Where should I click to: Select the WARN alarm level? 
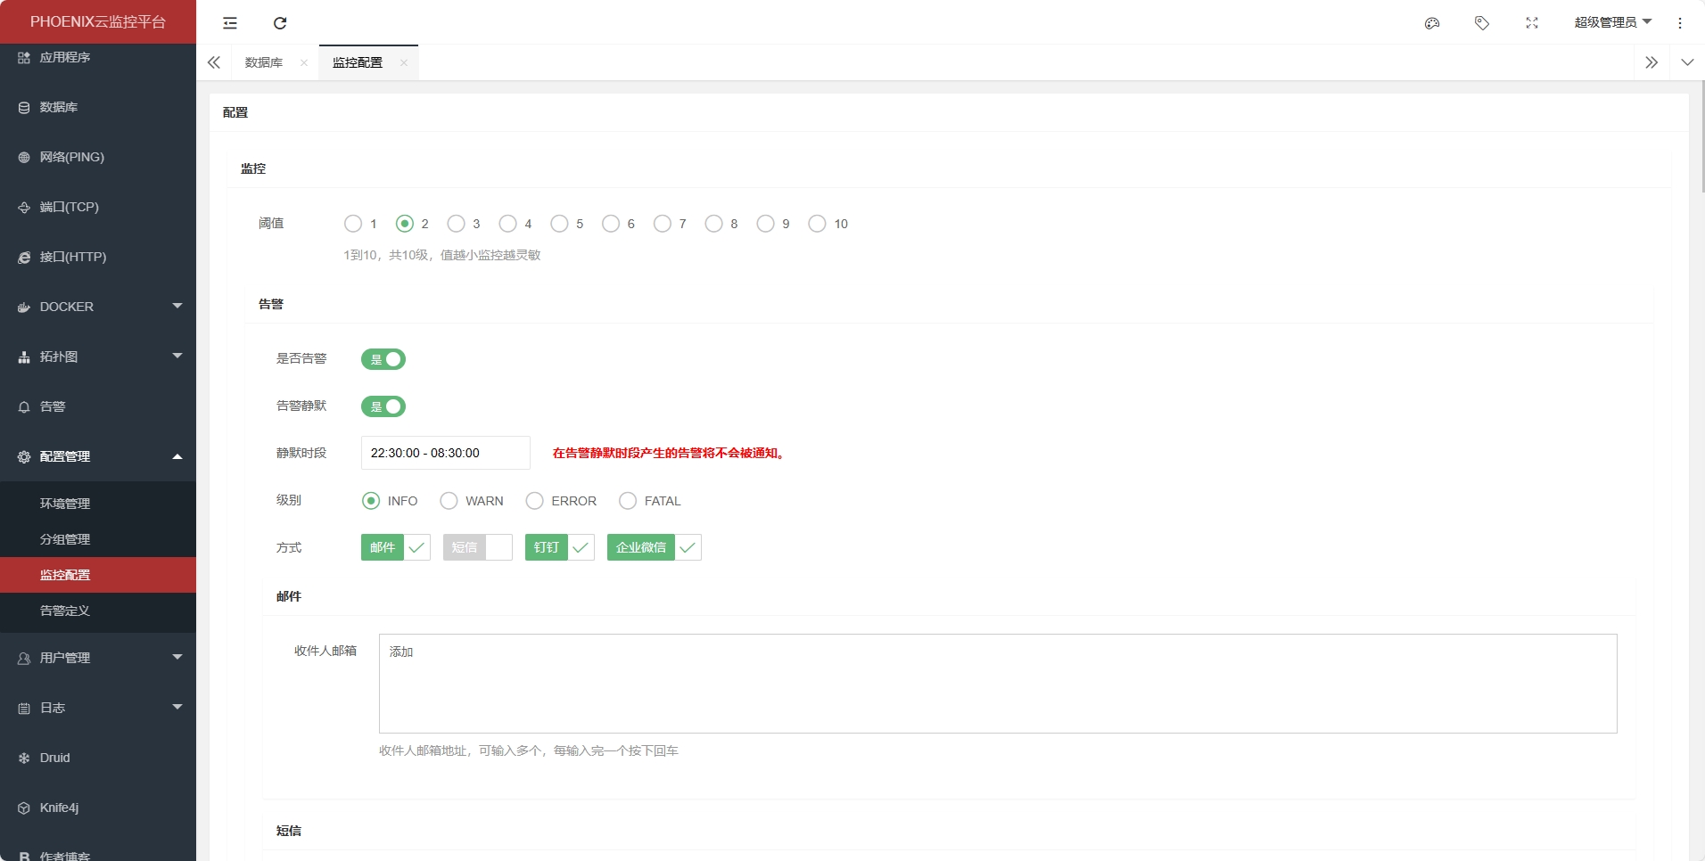[x=472, y=501]
